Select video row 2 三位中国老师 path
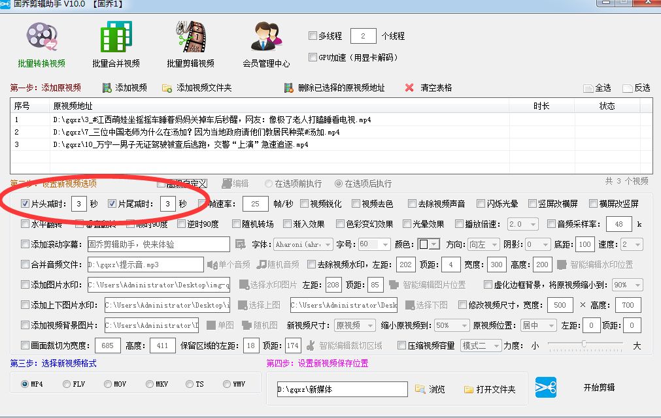Screen dimensions: 661x418 [196, 132]
